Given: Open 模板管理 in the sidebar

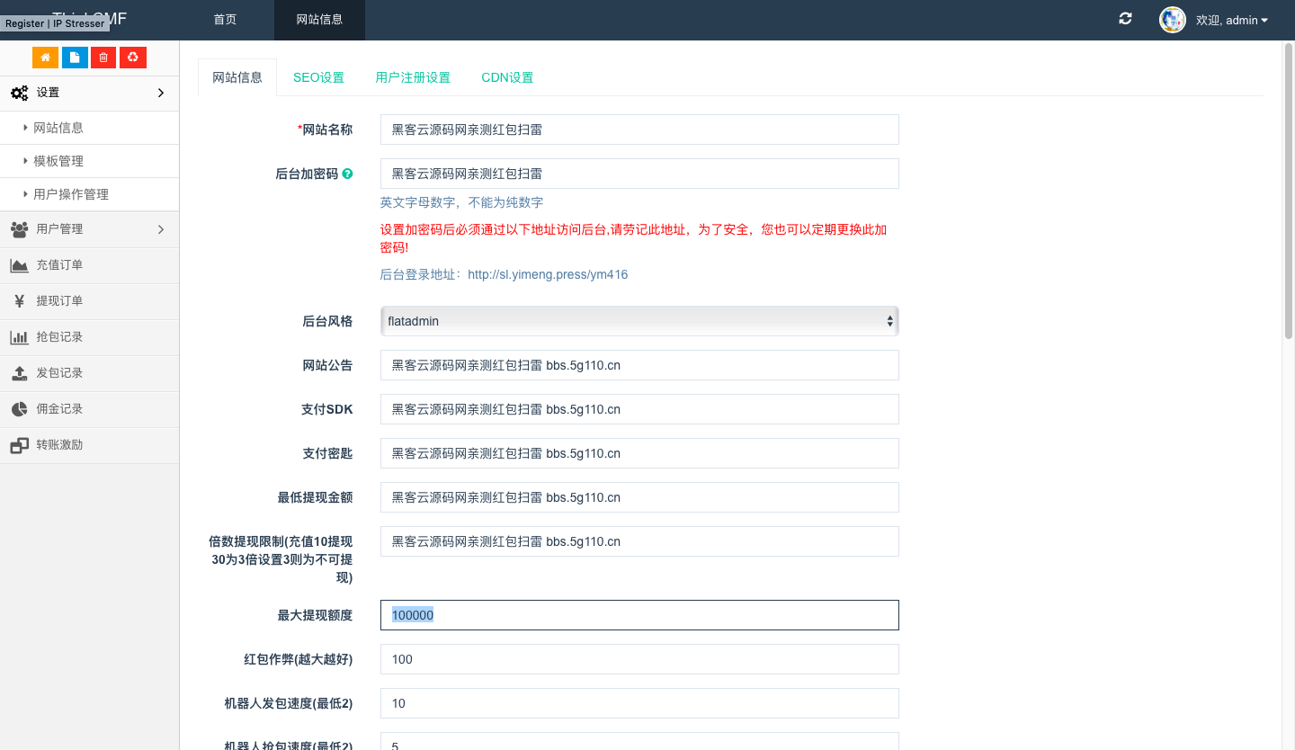Looking at the screenshot, I should [58, 161].
